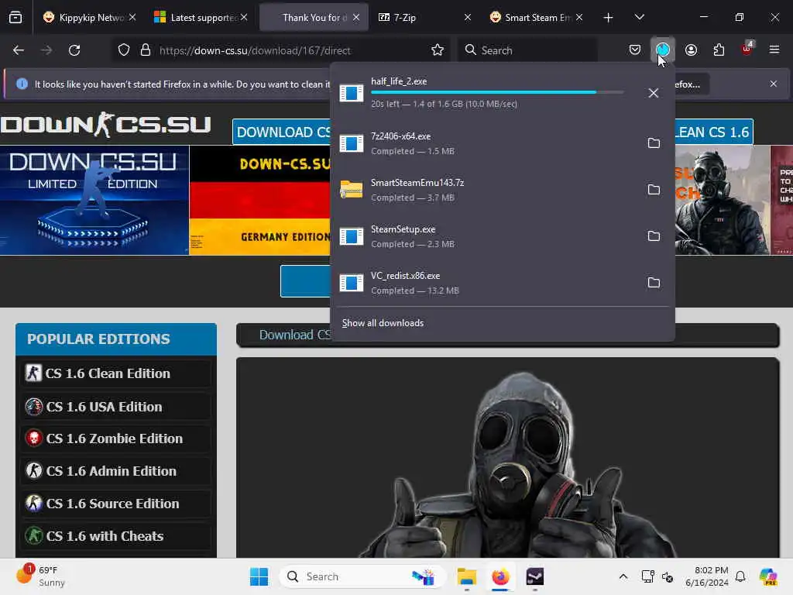Viewport: 793px width, 595px height.
Task: Open the half_life_2.exe download entry
Action: point(486,93)
